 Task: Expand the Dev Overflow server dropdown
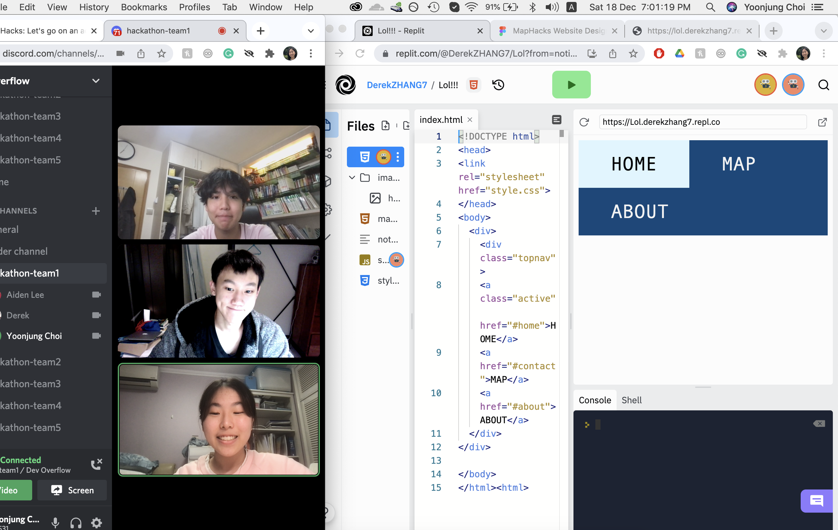coord(96,81)
